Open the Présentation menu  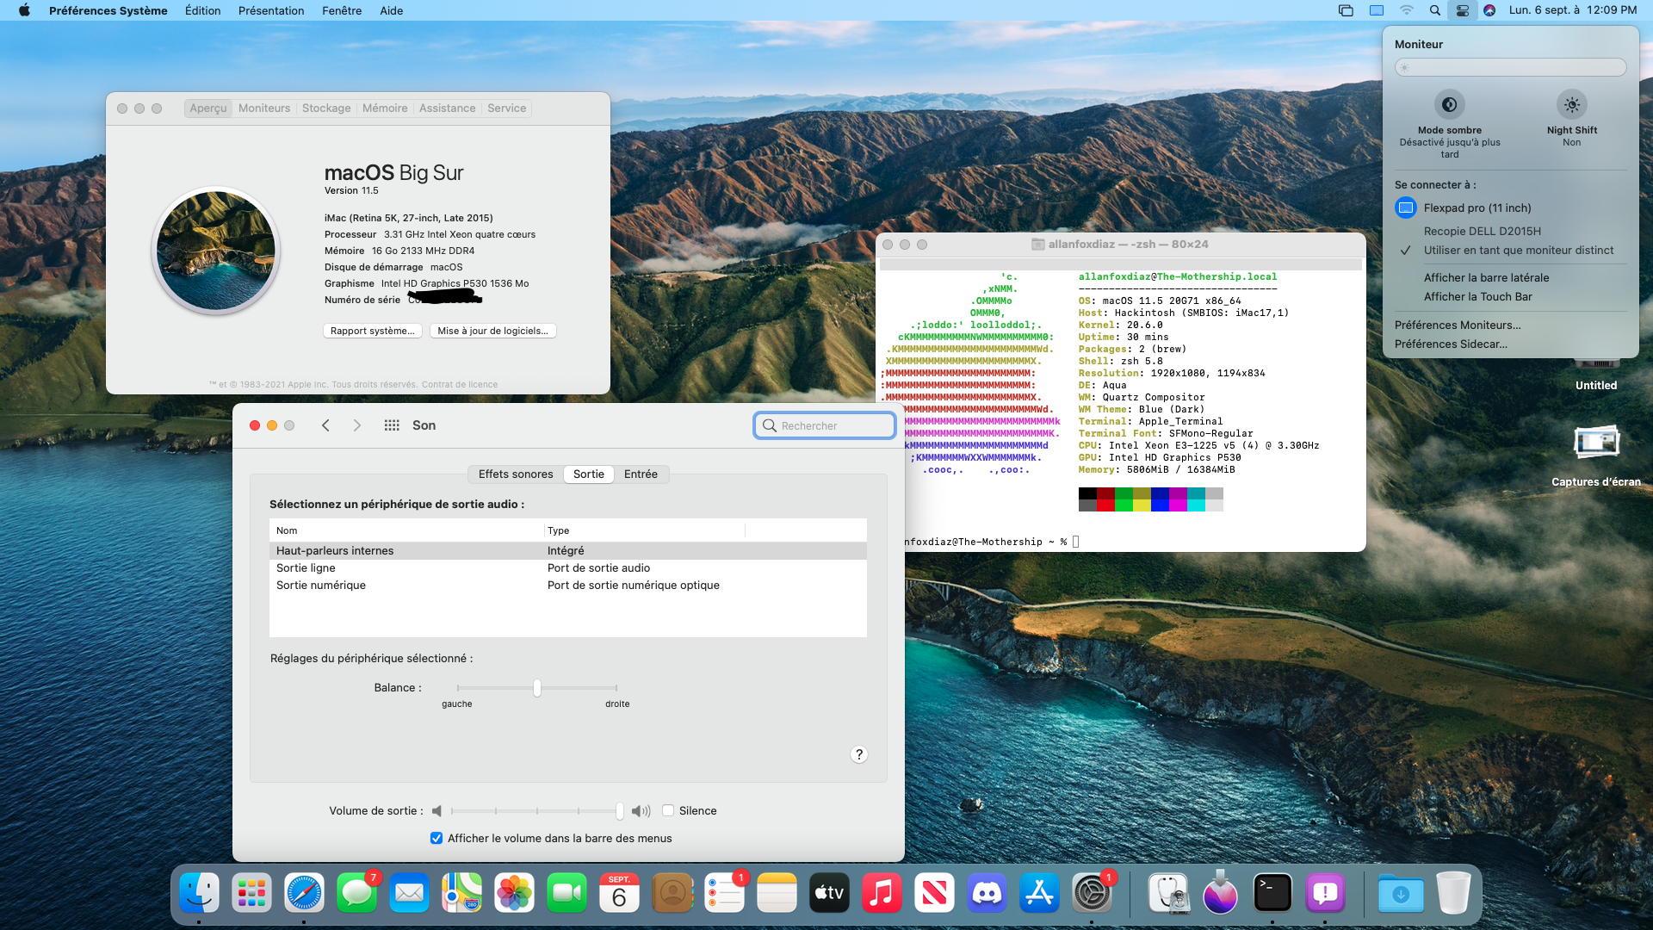coord(270,10)
